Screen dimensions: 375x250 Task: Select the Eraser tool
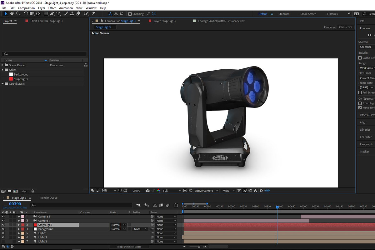tap(78, 14)
